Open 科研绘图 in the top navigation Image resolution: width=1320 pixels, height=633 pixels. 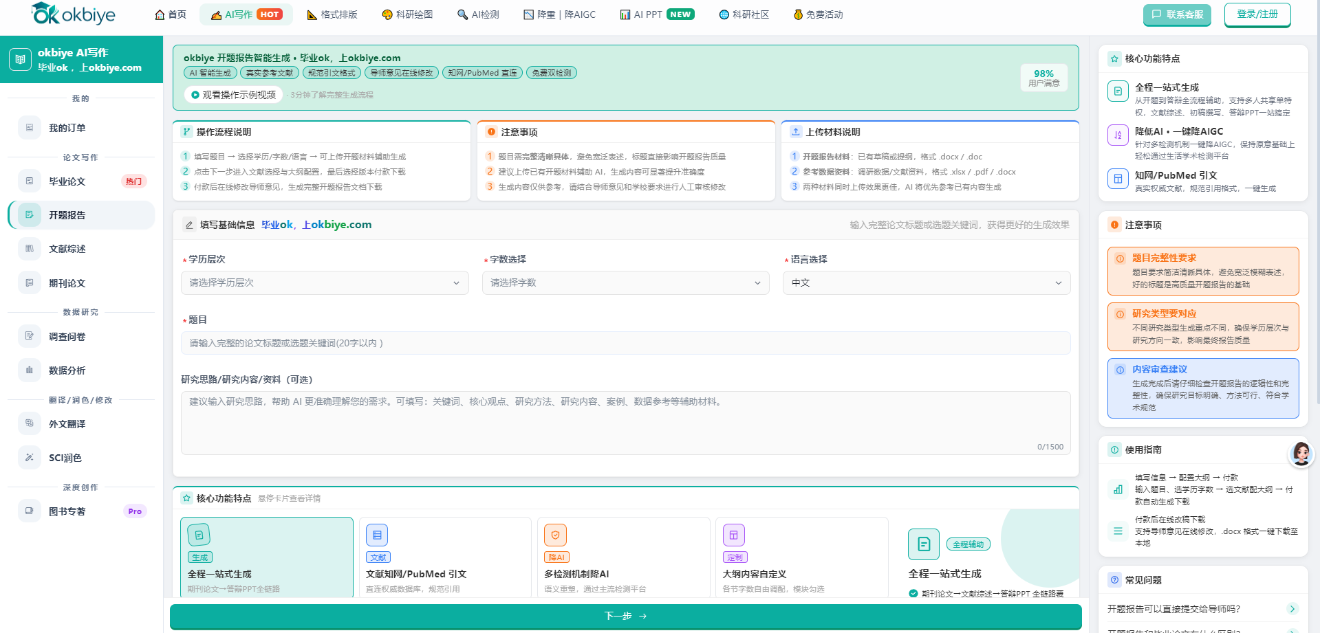pos(407,14)
